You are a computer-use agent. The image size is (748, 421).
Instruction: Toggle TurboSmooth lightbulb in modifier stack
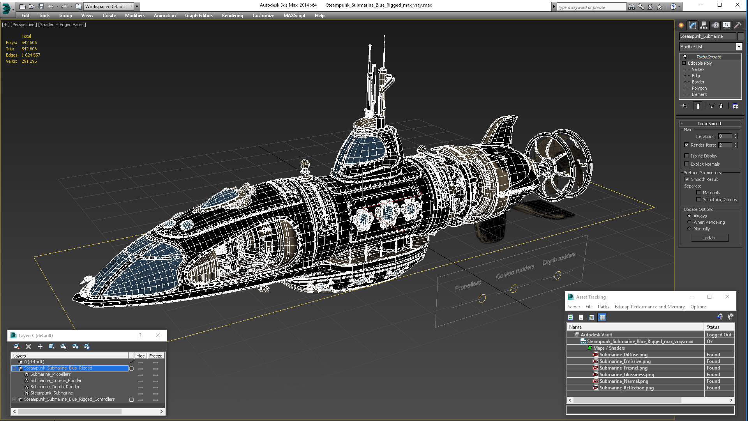684,57
